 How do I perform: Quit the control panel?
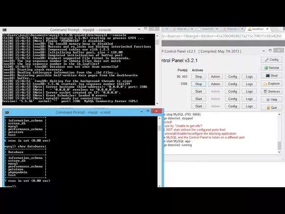[272, 107]
